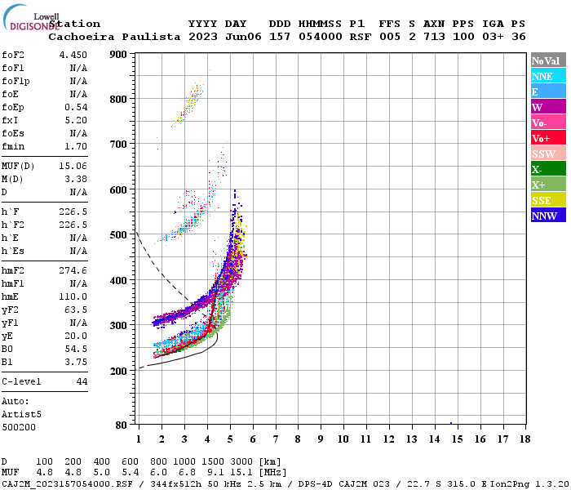Screen dimensions: 571x490
Task: Click the yF2 value 63.5
Action: [x=76, y=310]
